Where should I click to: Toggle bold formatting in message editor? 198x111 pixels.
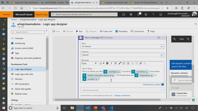pos(107,63)
